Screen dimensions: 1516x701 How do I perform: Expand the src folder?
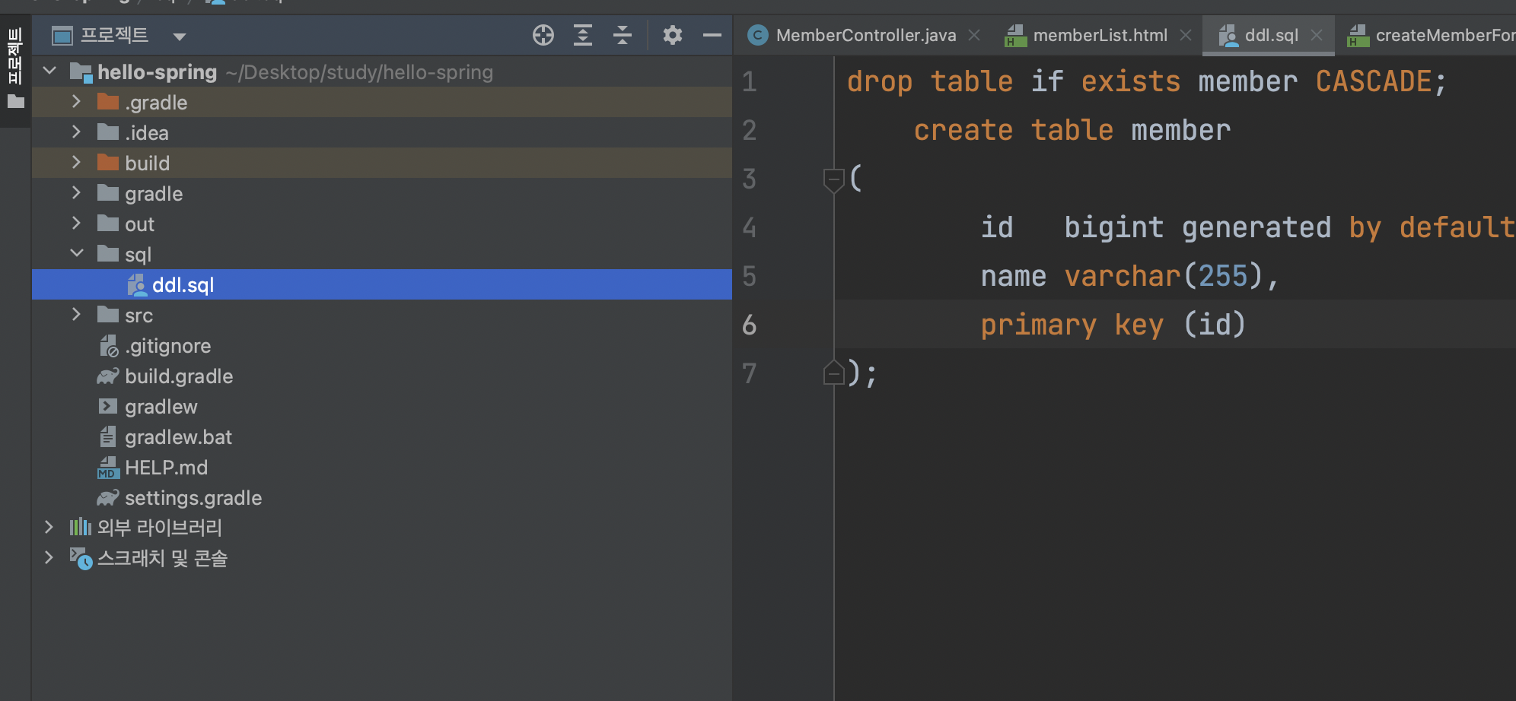pyautogui.click(x=76, y=315)
